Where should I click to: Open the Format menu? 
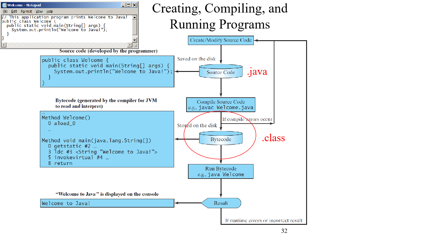coord(26,11)
